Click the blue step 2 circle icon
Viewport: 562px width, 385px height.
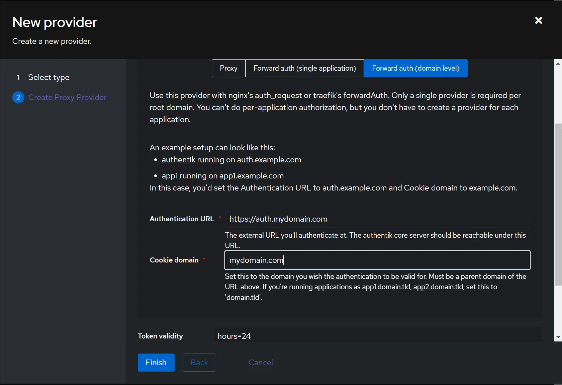18,97
